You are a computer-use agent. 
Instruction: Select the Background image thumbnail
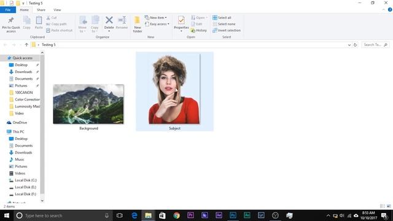(x=88, y=104)
